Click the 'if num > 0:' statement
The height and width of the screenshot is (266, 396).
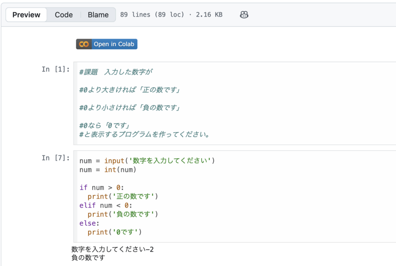[x=102, y=188]
